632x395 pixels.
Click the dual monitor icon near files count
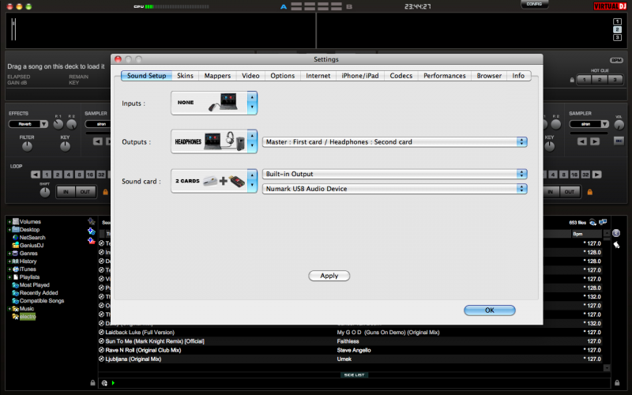[x=603, y=222]
